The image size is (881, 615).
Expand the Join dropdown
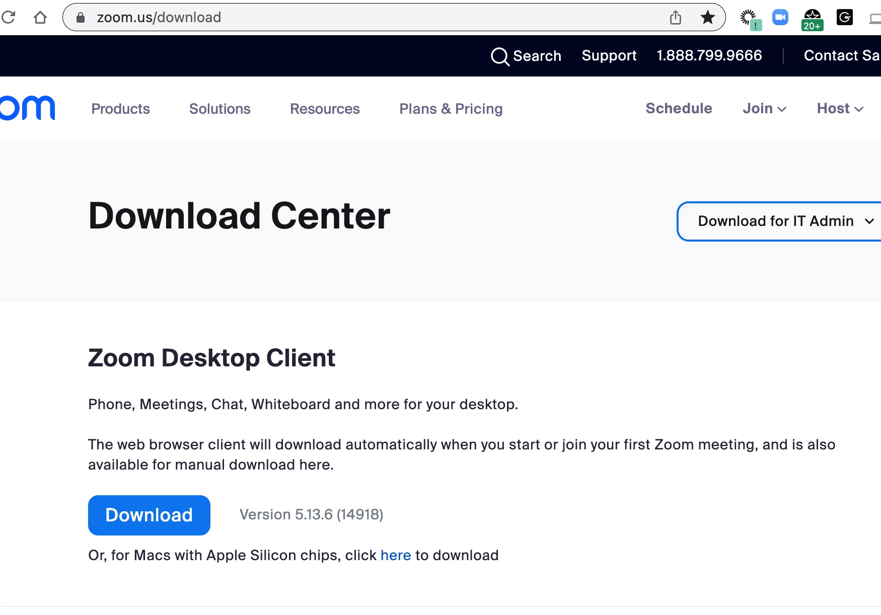[765, 108]
